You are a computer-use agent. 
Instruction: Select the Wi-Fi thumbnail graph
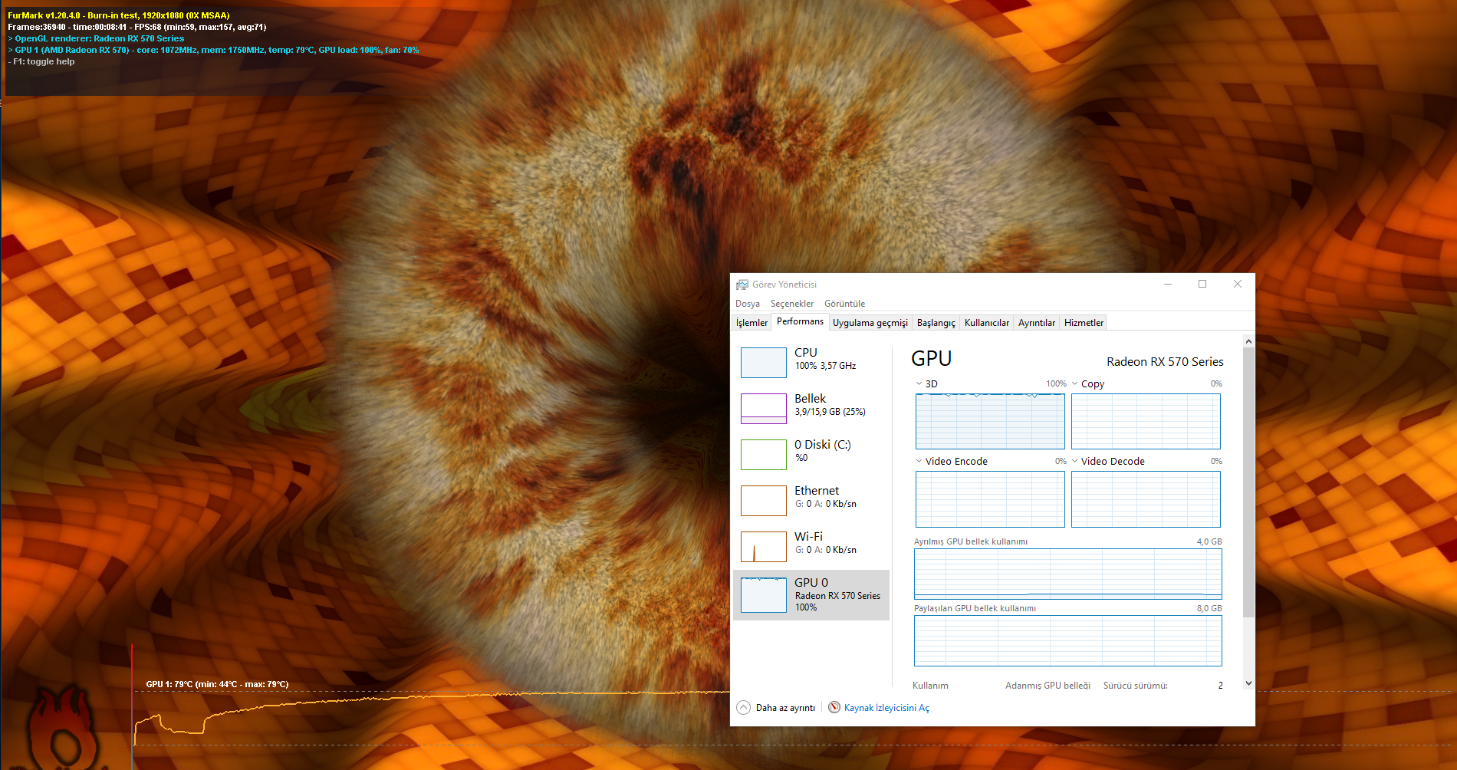point(764,547)
